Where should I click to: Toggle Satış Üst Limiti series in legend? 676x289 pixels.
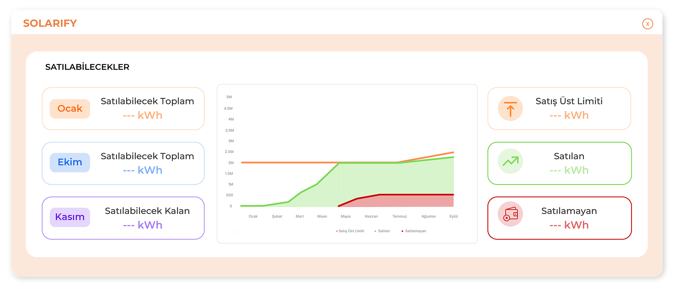point(350,231)
